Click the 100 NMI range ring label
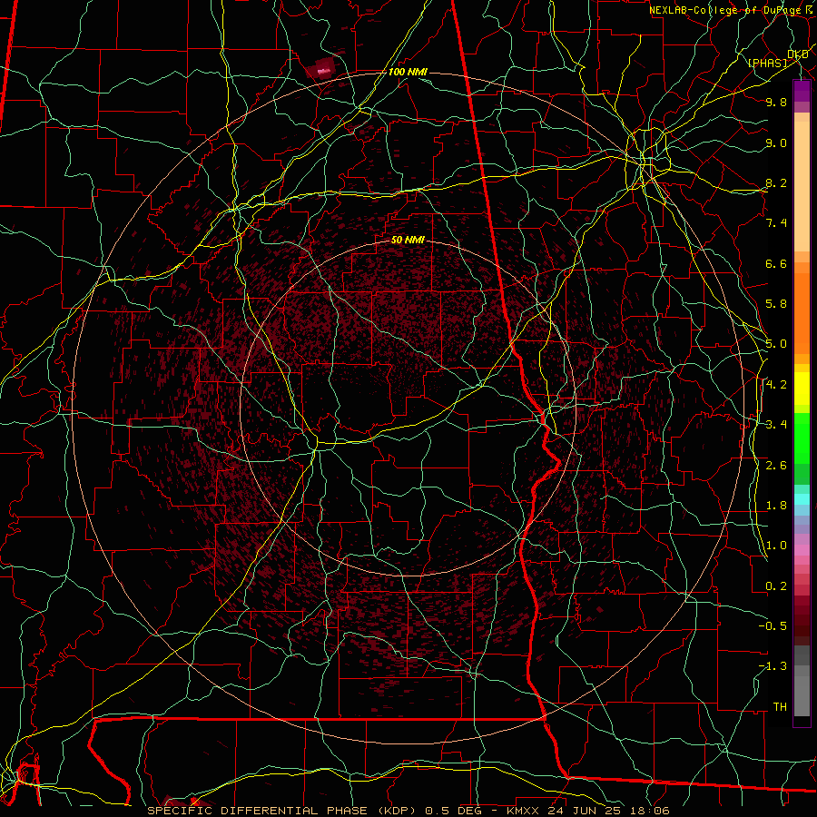 click(x=408, y=72)
